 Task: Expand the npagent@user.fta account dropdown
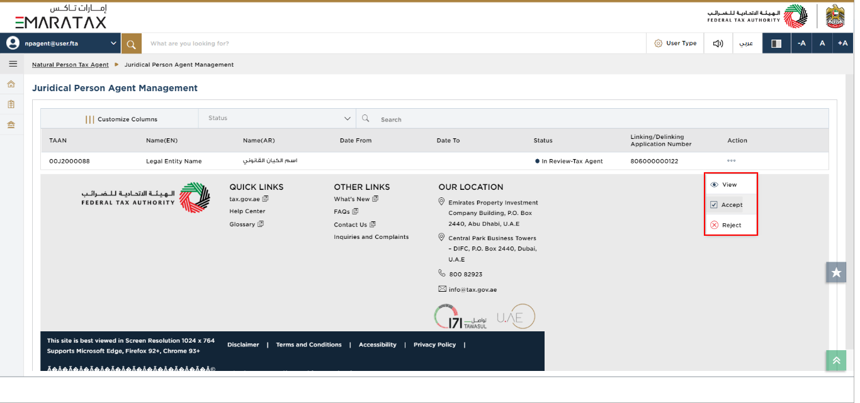coord(114,43)
